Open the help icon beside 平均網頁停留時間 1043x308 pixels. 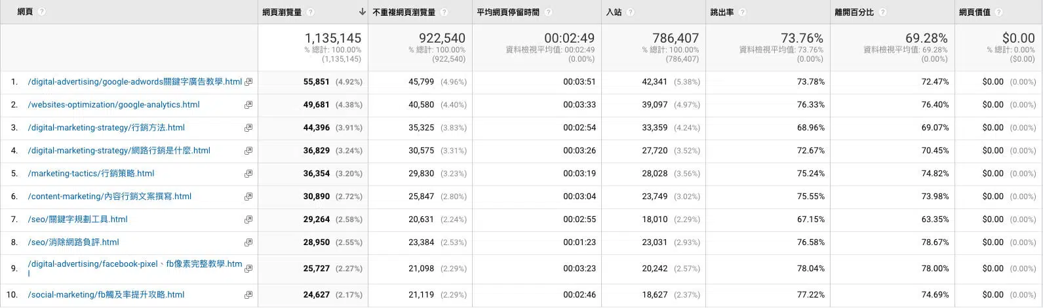coord(548,12)
